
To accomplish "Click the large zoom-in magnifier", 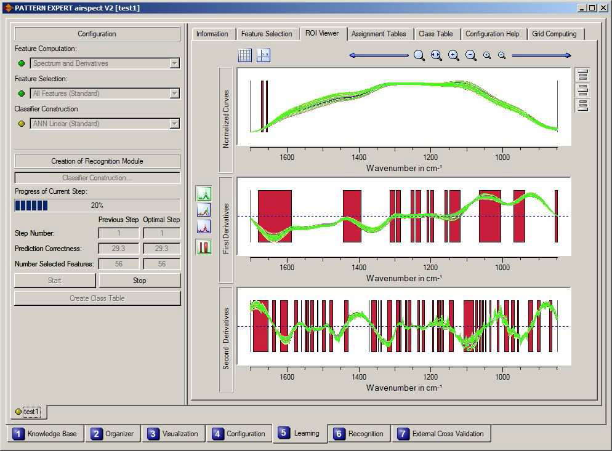I will click(x=454, y=55).
